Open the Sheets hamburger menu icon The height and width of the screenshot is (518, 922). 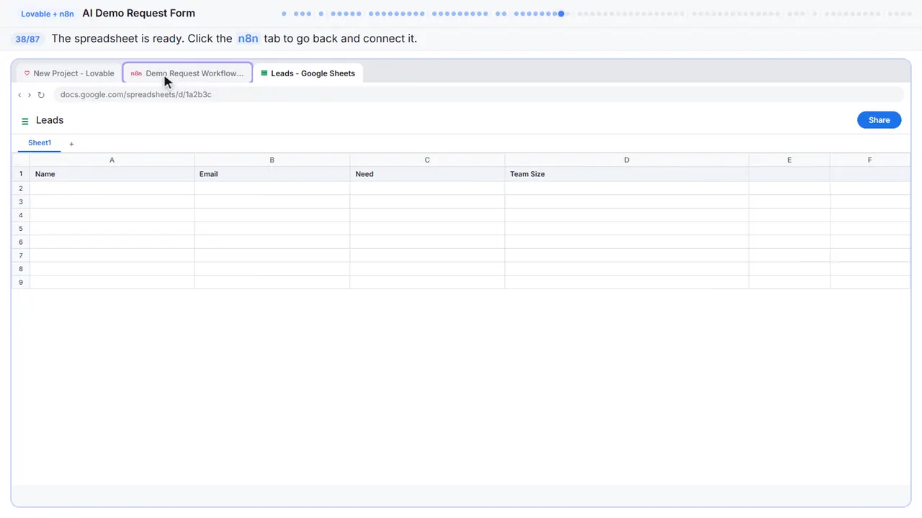click(25, 121)
